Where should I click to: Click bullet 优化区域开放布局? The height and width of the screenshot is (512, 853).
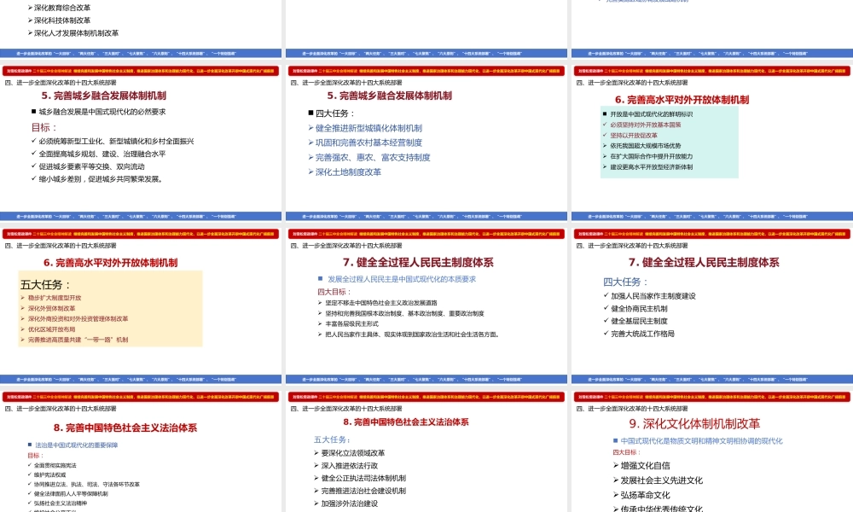pos(52,329)
